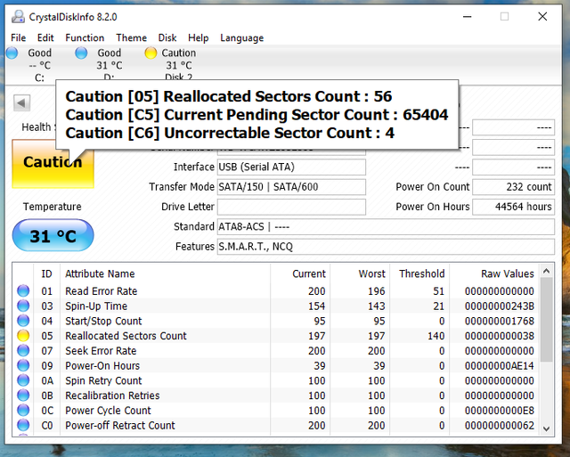
Task: Click the yellow status orb for Reallocated Sectors Count
Action: click(x=23, y=336)
